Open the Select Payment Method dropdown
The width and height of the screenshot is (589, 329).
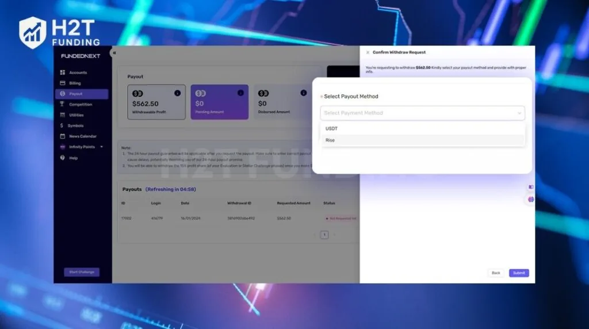(423, 113)
